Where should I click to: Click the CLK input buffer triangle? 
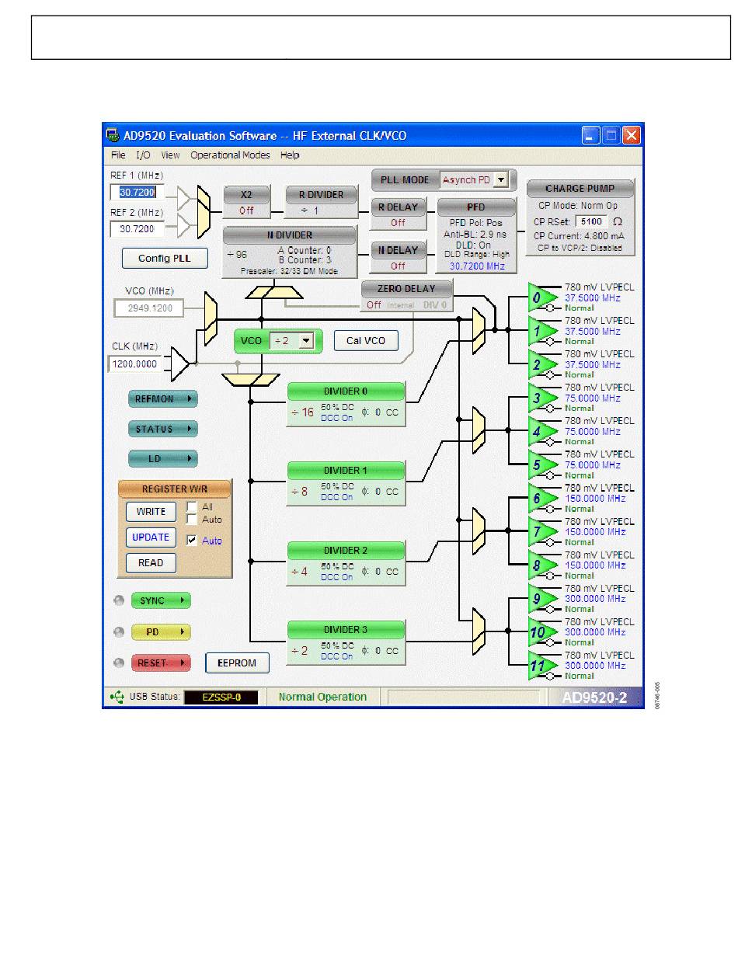180,364
